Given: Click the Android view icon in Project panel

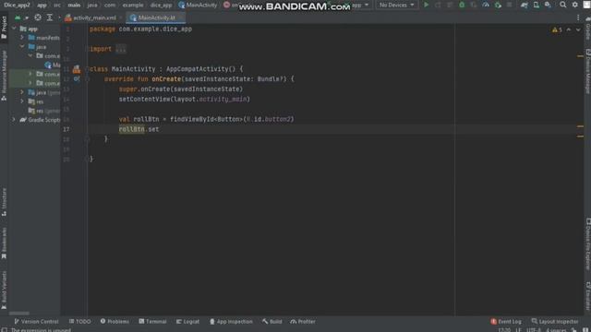Looking at the screenshot, I should (x=18, y=18).
